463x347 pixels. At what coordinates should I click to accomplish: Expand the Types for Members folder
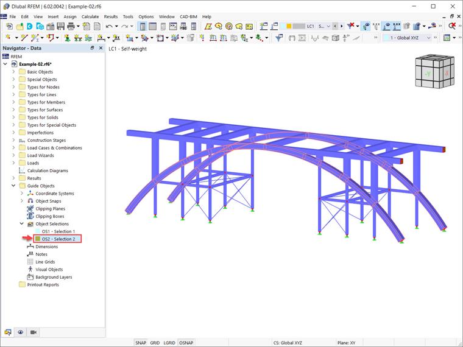click(x=13, y=102)
